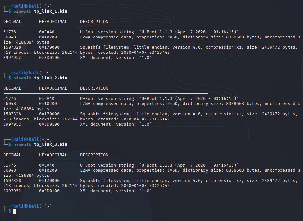303x221 pixels.
Task: Click offset 66048 in tp_link_1.bin output
Action: coord(10,37)
